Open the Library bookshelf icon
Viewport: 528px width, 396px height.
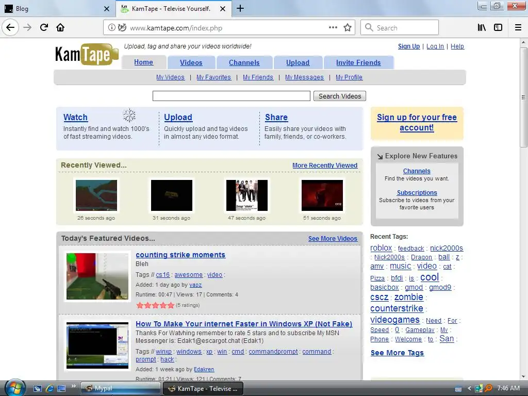(482, 28)
